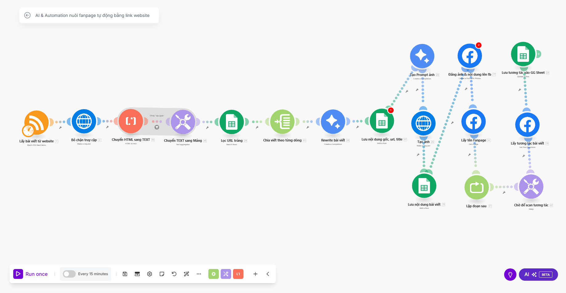Open the three-dots more options menu
566x293 pixels.
[x=199, y=274]
